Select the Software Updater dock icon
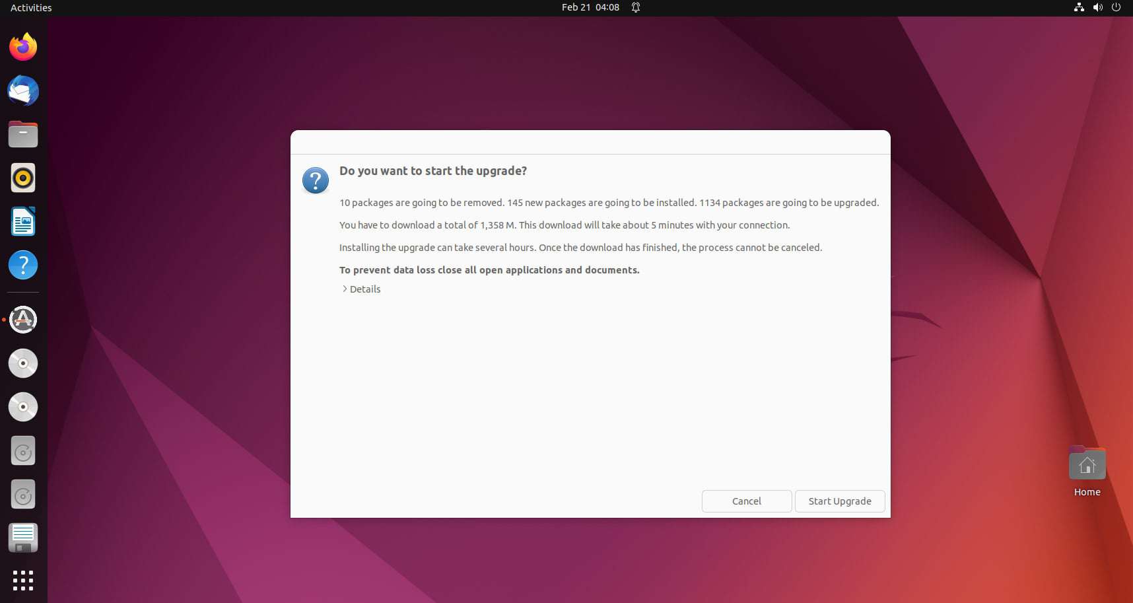Viewport: 1133px width, 603px height. 22,319
